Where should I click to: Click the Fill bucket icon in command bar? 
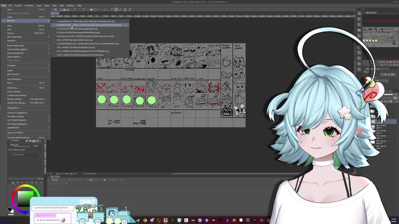coord(91,9)
